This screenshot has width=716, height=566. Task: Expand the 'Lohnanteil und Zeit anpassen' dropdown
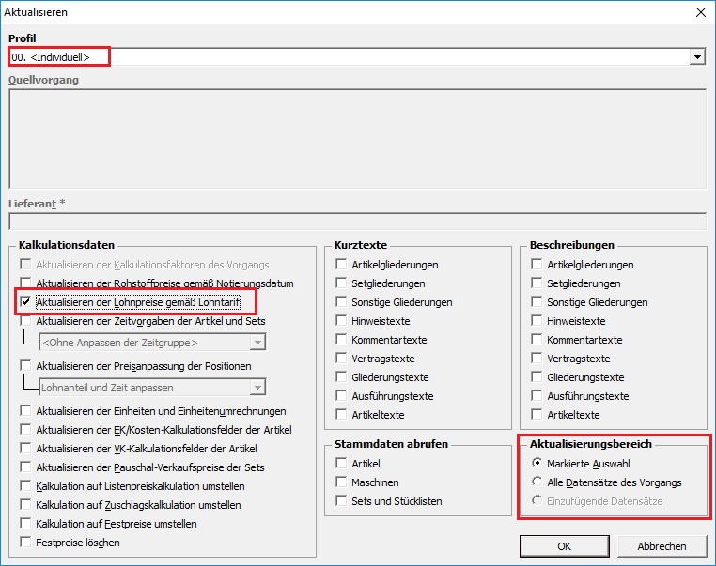pos(257,388)
